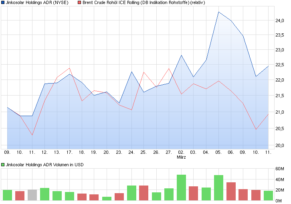Click the '23,0' price axis label
This screenshot has height=204, width=291.
pyautogui.click(x=280, y=50)
